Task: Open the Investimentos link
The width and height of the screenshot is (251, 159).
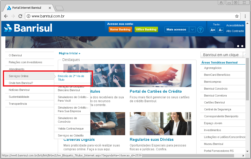Action: tap(212, 130)
